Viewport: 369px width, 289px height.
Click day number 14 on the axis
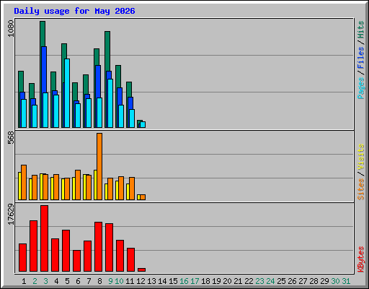coord(162,281)
